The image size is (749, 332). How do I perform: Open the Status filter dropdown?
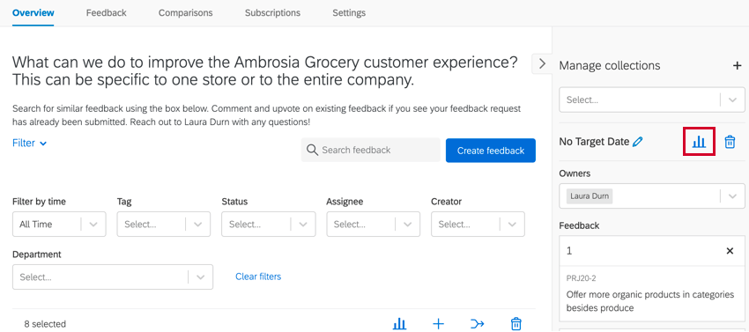coord(269,224)
